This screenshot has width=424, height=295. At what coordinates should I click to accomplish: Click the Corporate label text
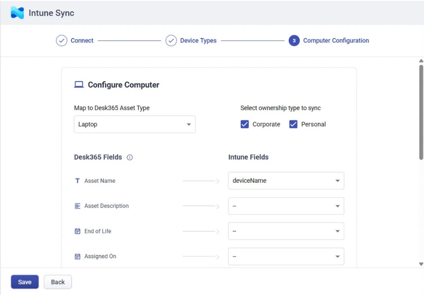coord(266,124)
